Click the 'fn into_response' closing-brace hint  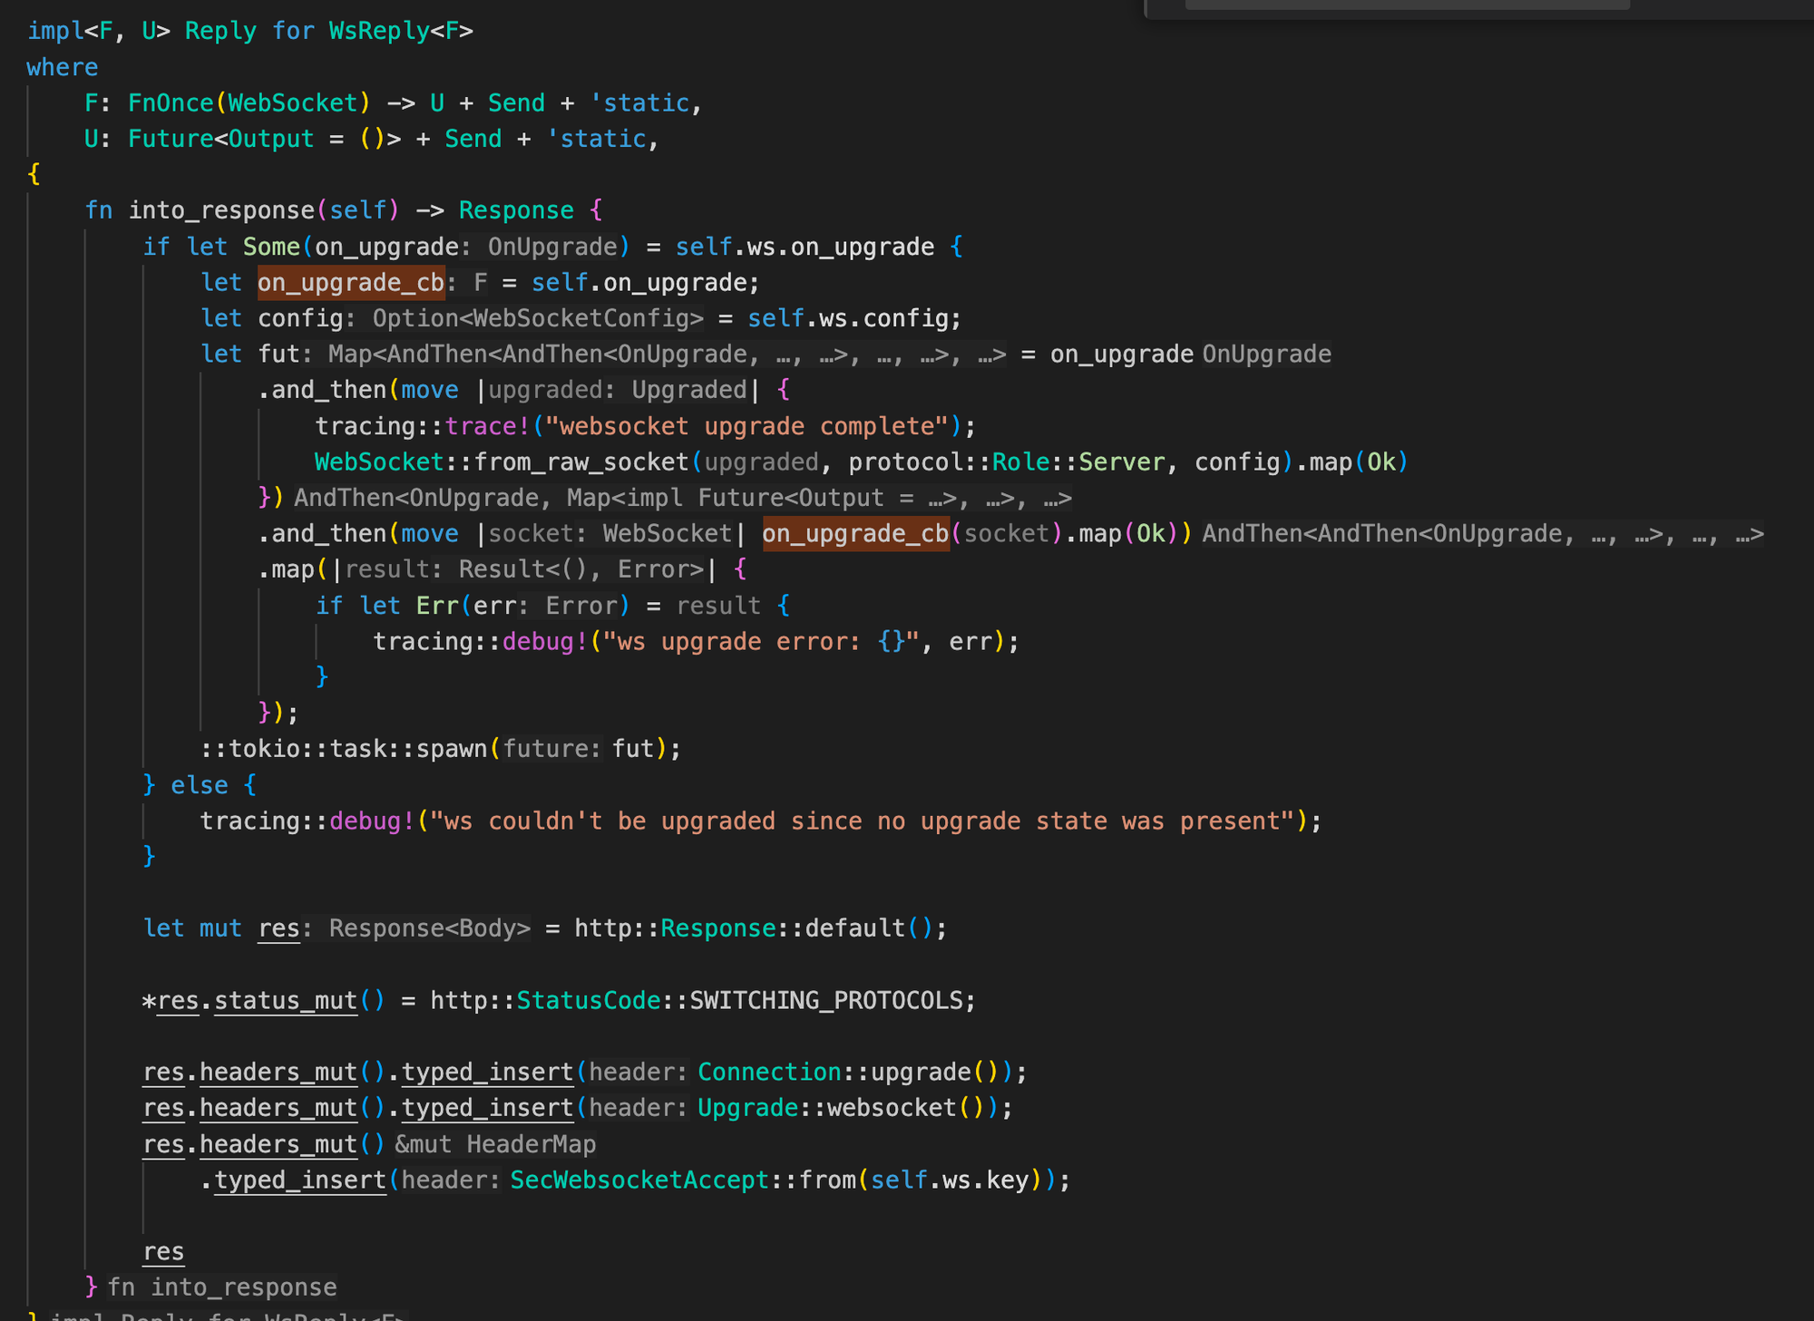point(222,1287)
